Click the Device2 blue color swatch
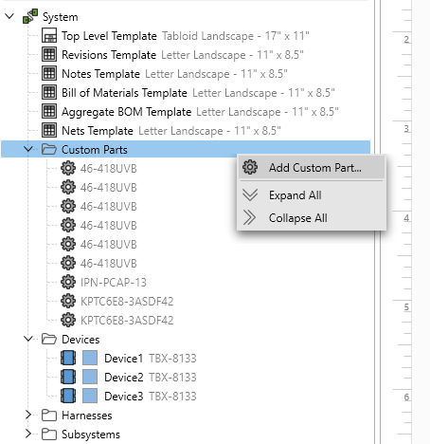 (90, 378)
